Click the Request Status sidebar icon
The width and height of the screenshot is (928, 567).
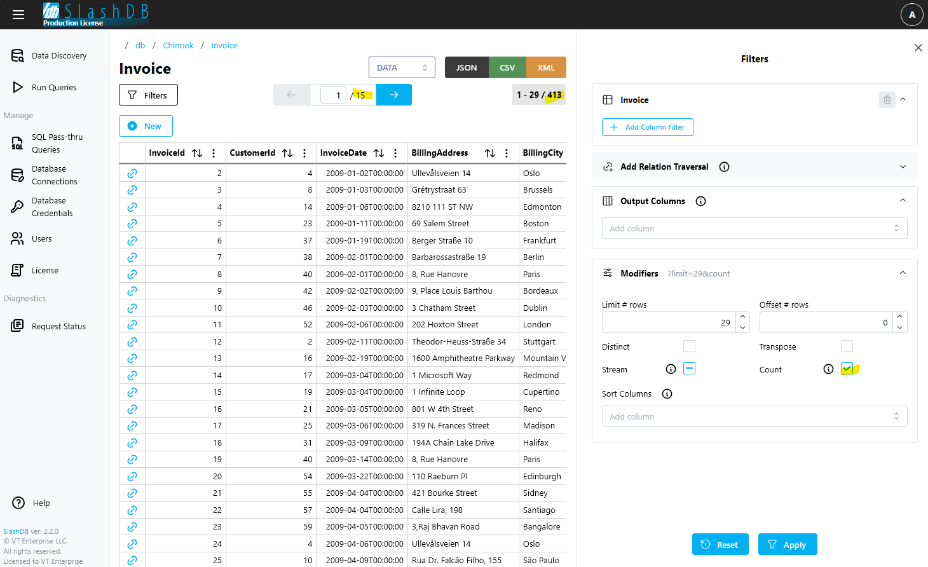(18, 327)
